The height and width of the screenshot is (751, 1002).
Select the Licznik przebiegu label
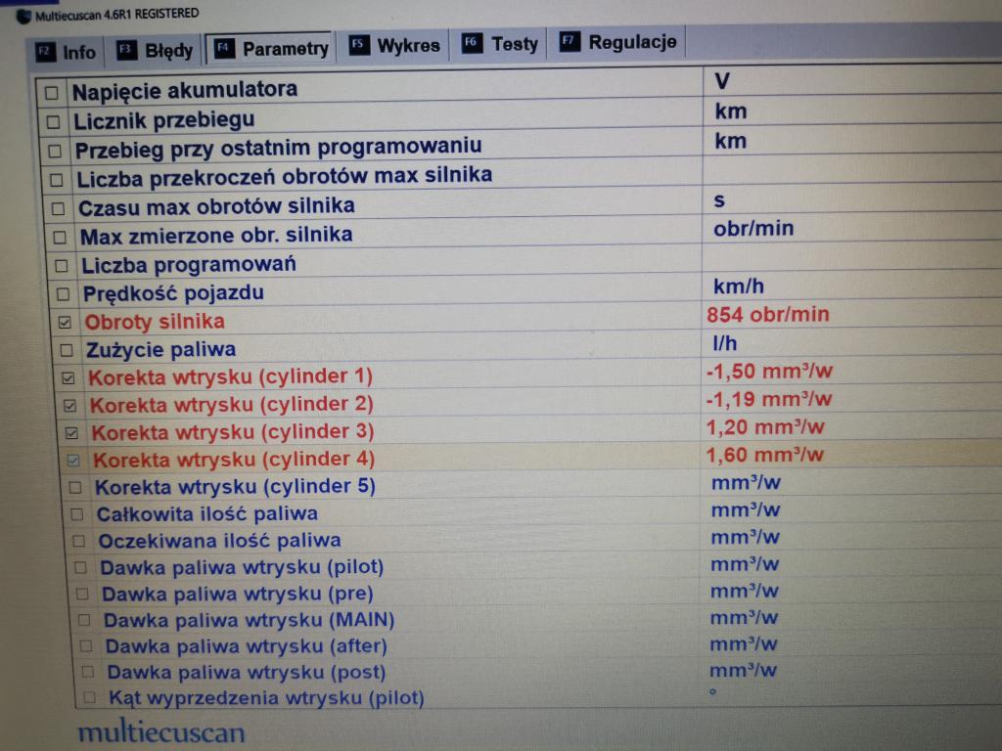(164, 120)
